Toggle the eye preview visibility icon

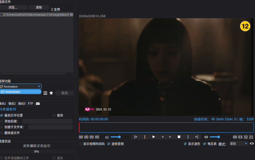coord(252,144)
